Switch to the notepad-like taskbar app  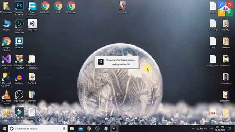pyautogui.click(x=106, y=129)
